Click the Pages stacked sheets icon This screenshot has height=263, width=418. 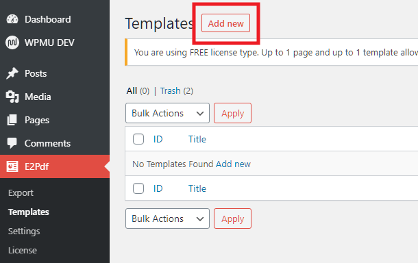pyautogui.click(x=12, y=120)
